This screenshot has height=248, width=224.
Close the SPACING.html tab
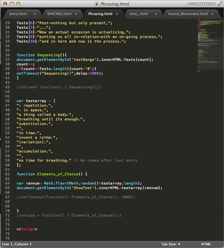pos(76,14)
